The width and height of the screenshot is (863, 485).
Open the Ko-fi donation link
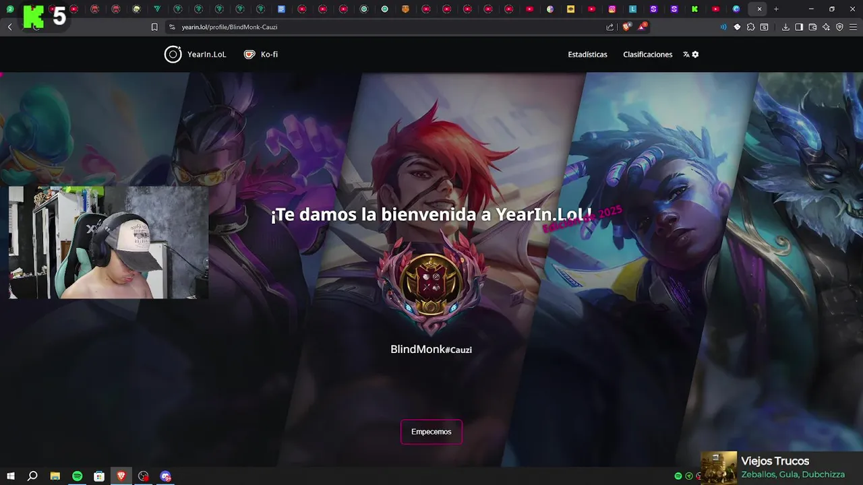[x=261, y=55]
